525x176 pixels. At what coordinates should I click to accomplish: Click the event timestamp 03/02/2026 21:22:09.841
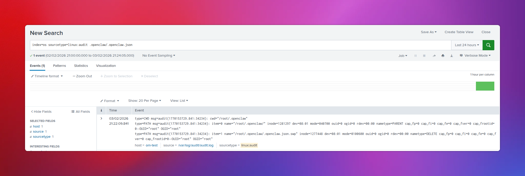point(119,121)
